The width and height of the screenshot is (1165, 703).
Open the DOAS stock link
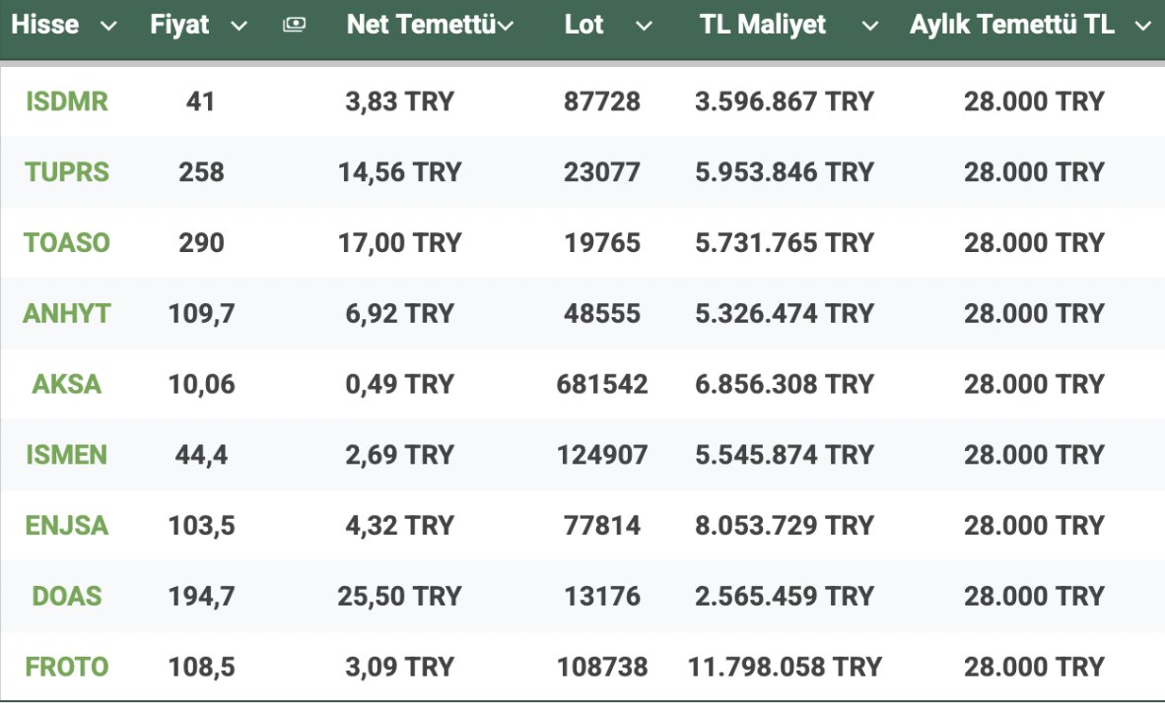click(x=67, y=596)
